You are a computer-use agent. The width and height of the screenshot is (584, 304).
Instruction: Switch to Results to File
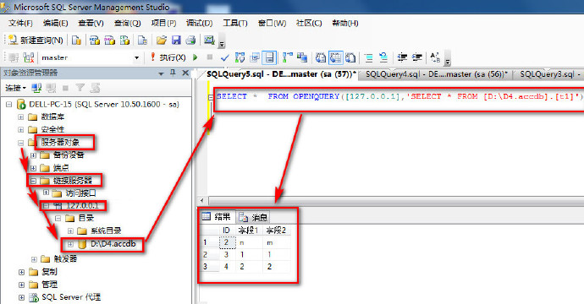pos(350,57)
